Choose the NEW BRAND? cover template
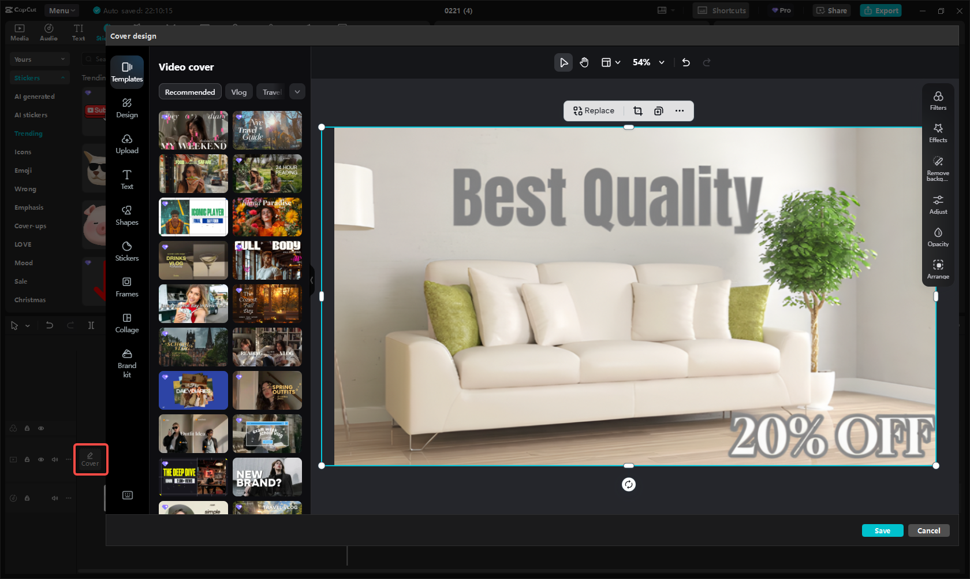 [x=267, y=477]
